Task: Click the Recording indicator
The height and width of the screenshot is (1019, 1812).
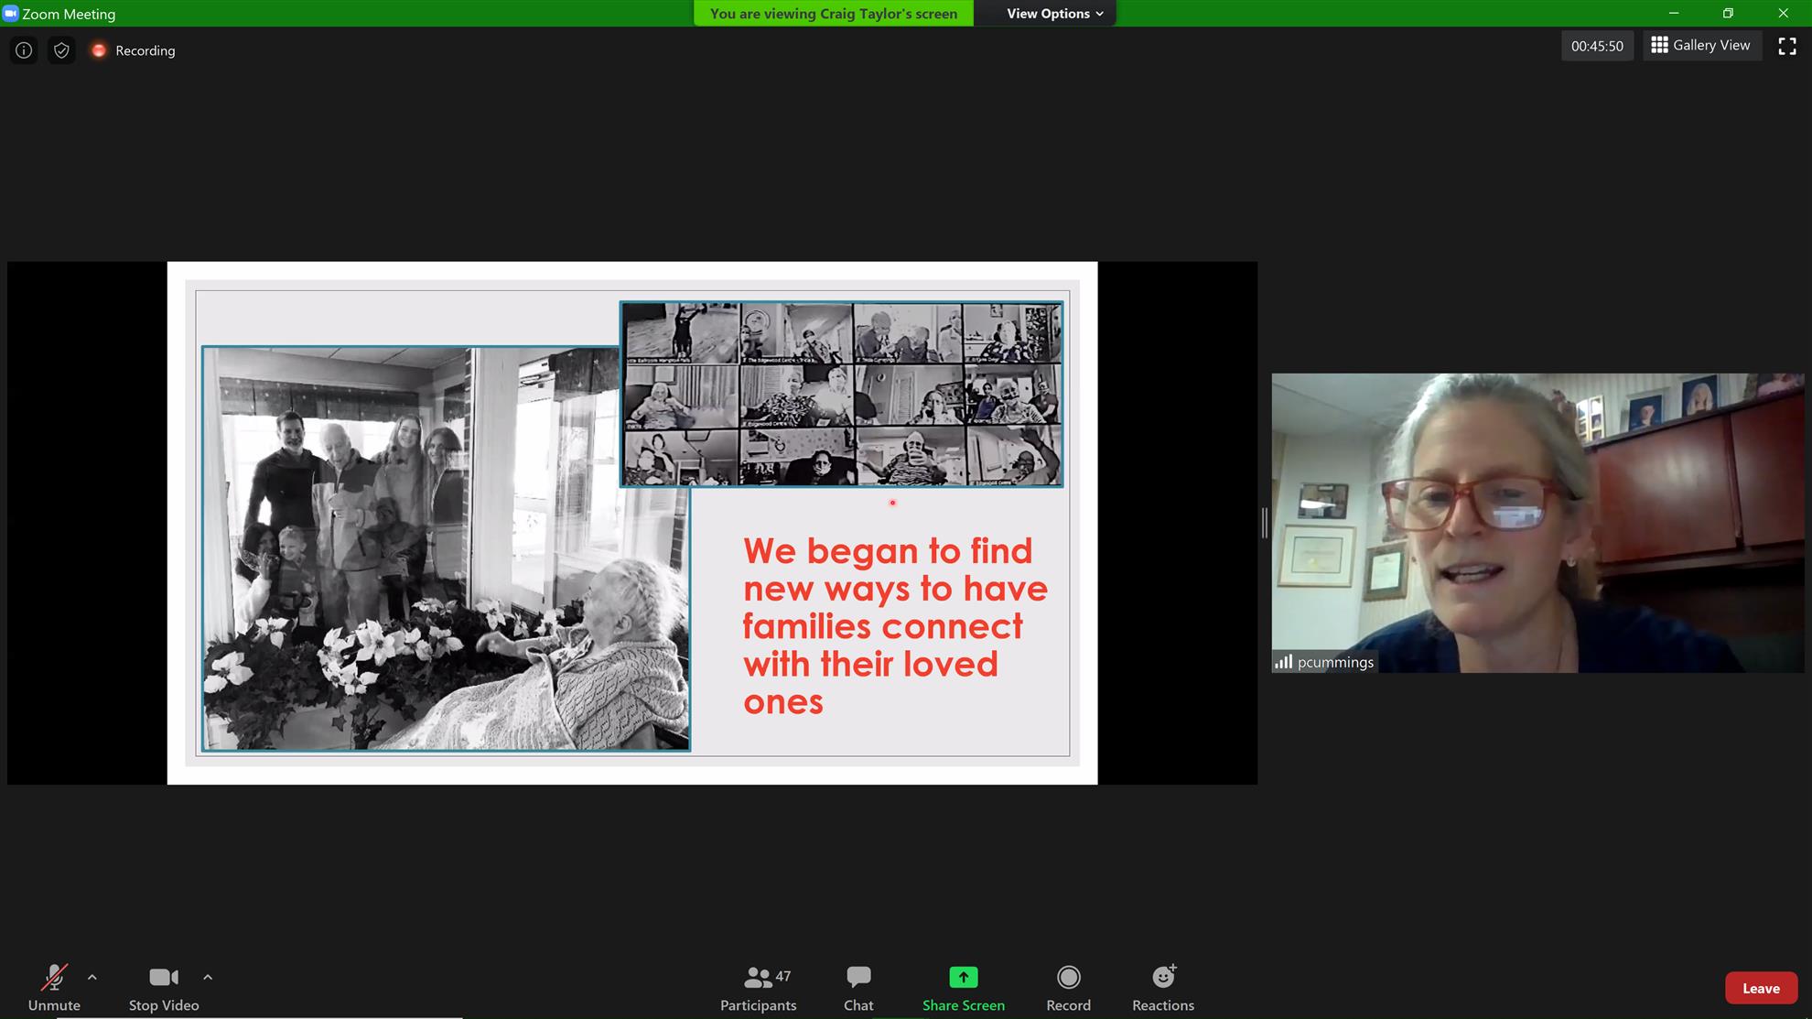Action: click(134, 50)
